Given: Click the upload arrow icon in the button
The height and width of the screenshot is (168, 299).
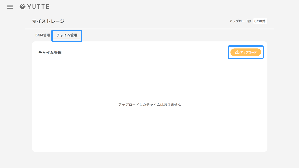Looking at the screenshot, I should point(237,52).
